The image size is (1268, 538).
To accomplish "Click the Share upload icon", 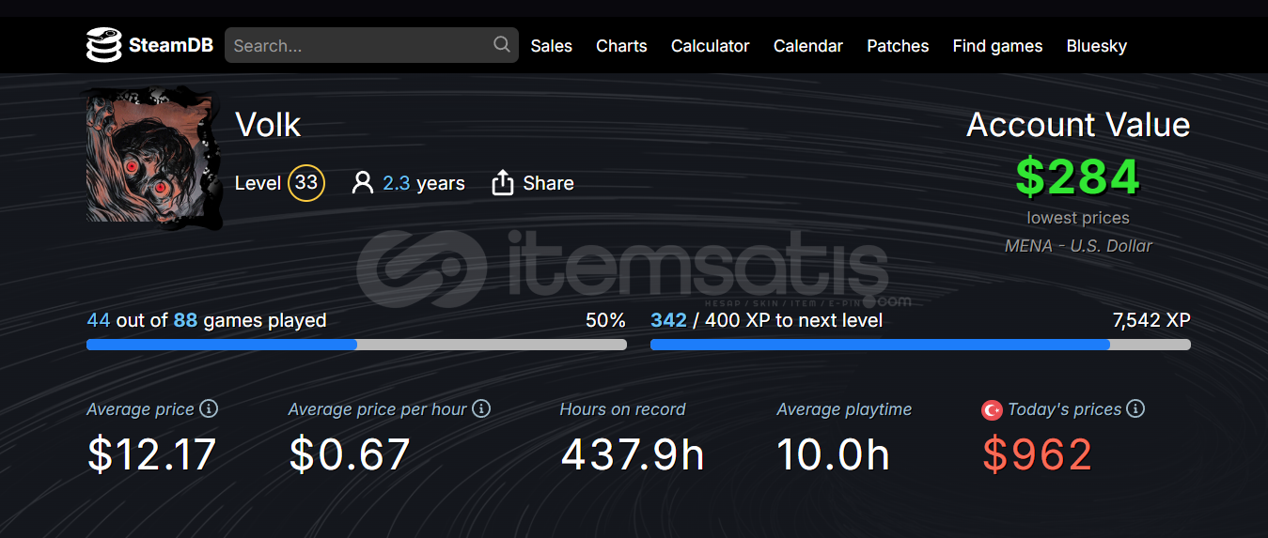I will [x=503, y=183].
